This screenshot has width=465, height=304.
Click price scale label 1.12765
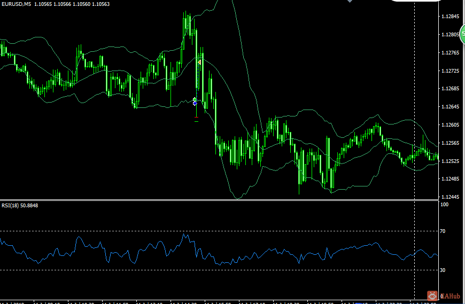pos(450,53)
